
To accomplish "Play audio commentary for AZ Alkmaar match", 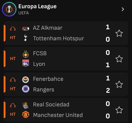I will (x=13, y=29).
